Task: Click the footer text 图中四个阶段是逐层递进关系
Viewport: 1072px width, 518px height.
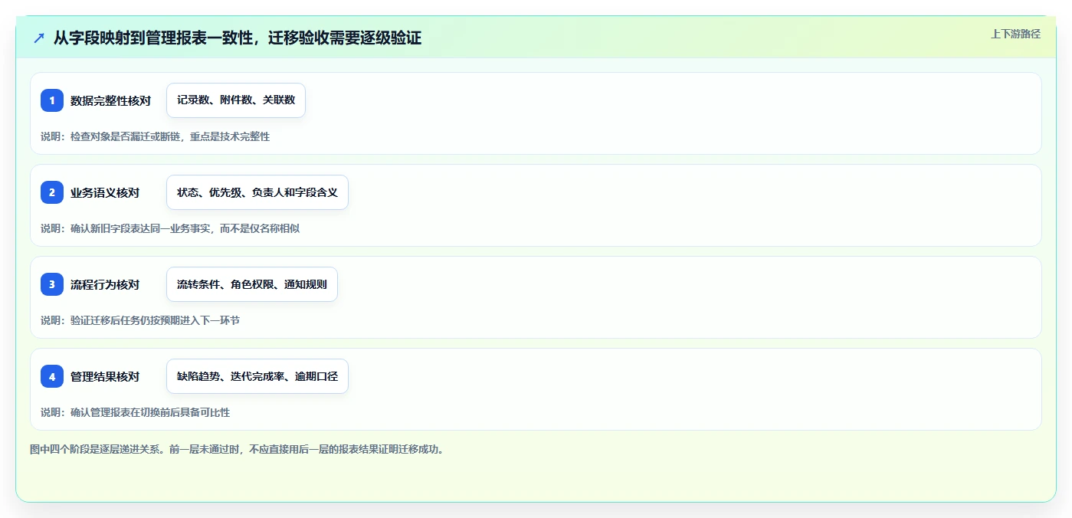Action: click(237, 449)
